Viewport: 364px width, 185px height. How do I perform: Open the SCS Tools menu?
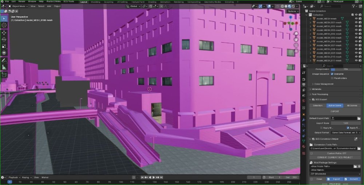69,1
